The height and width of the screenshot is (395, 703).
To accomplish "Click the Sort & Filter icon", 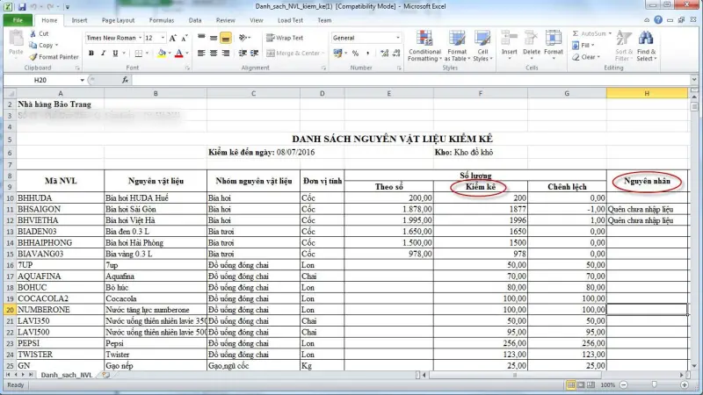I will [x=624, y=39].
